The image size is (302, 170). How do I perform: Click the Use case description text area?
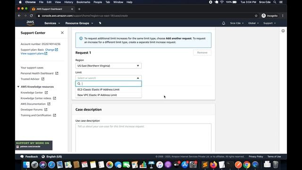[143, 137]
